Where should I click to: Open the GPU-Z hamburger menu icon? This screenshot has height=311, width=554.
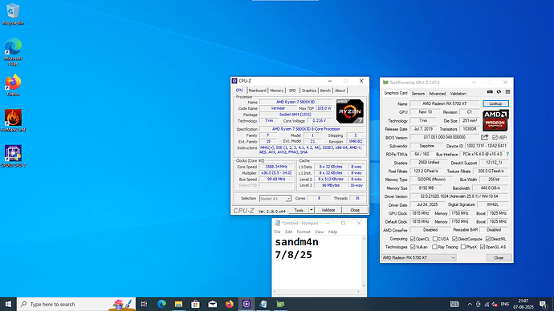[x=507, y=91]
